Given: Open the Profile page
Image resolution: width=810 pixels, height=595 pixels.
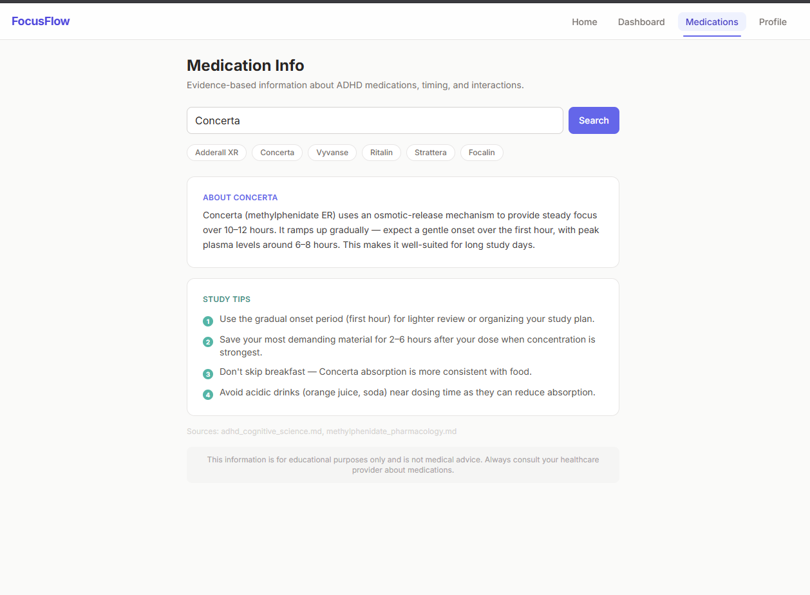Looking at the screenshot, I should (x=773, y=22).
